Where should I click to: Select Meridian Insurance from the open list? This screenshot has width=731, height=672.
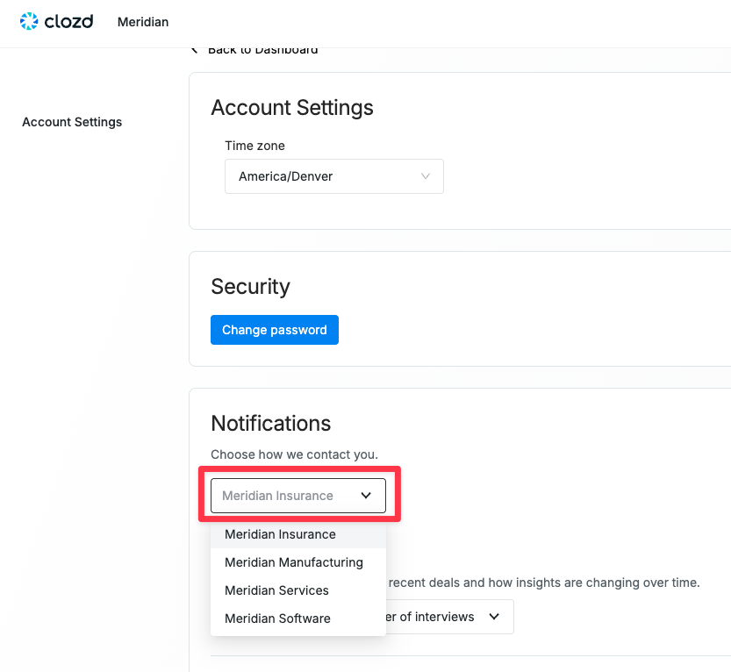click(x=280, y=534)
